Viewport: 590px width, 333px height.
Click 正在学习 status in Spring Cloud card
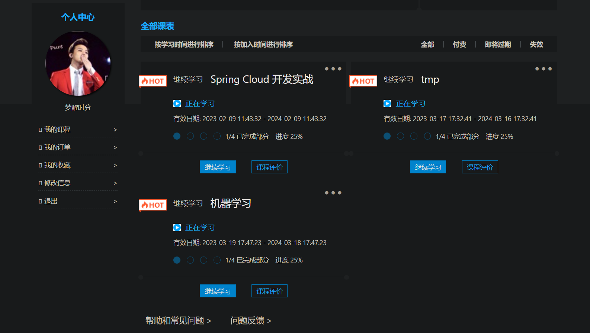coord(200,104)
